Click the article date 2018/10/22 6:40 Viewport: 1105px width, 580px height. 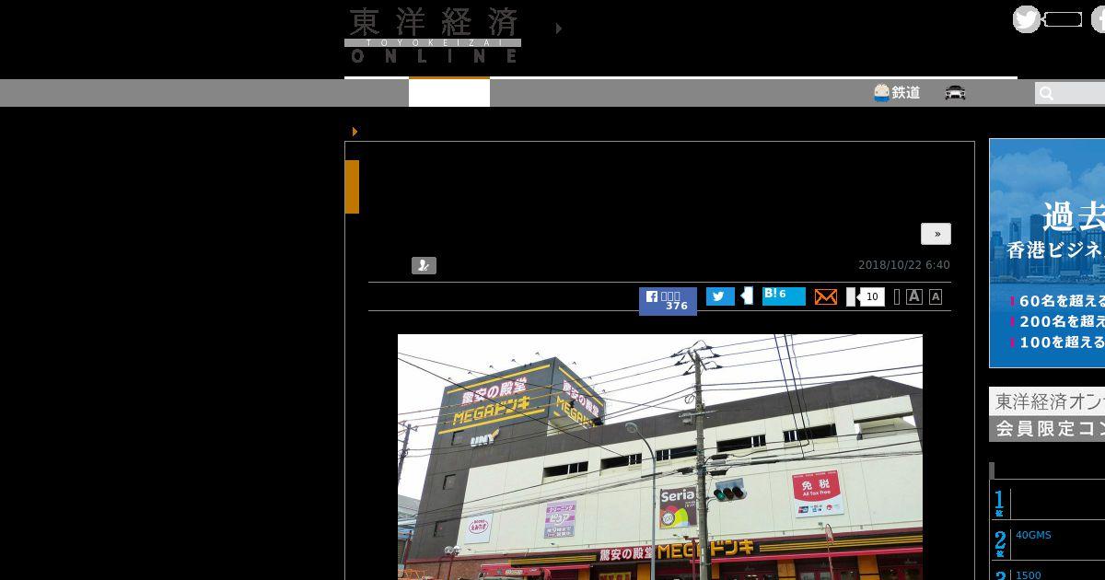904,265
